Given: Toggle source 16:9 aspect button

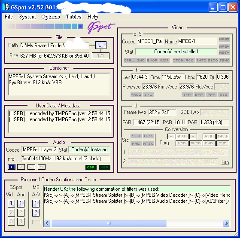Looking at the screenshot, I should tap(148, 136).
